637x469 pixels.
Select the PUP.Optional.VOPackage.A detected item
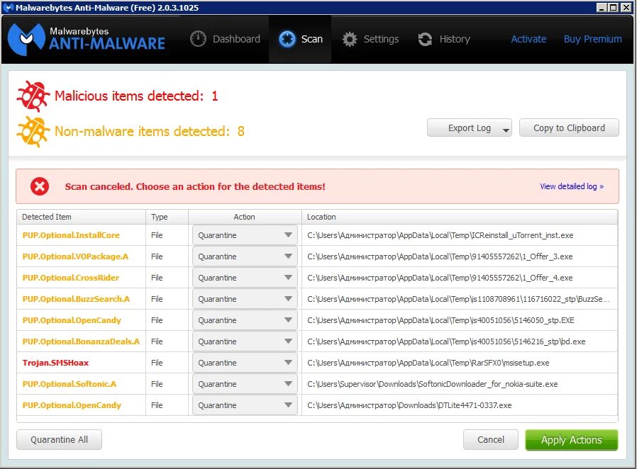pyautogui.click(x=75, y=256)
